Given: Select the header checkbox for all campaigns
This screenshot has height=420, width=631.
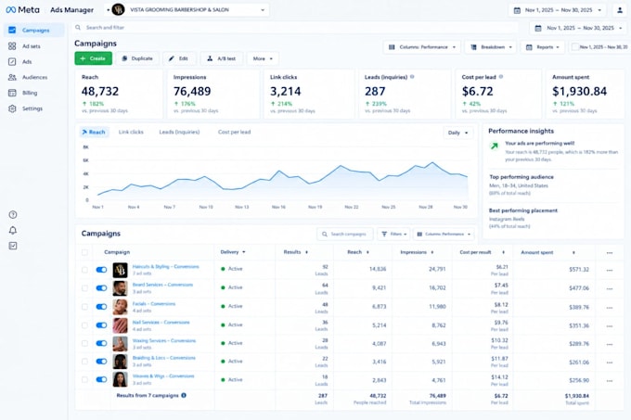Looking at the screenshot, I should pos(84,252).
